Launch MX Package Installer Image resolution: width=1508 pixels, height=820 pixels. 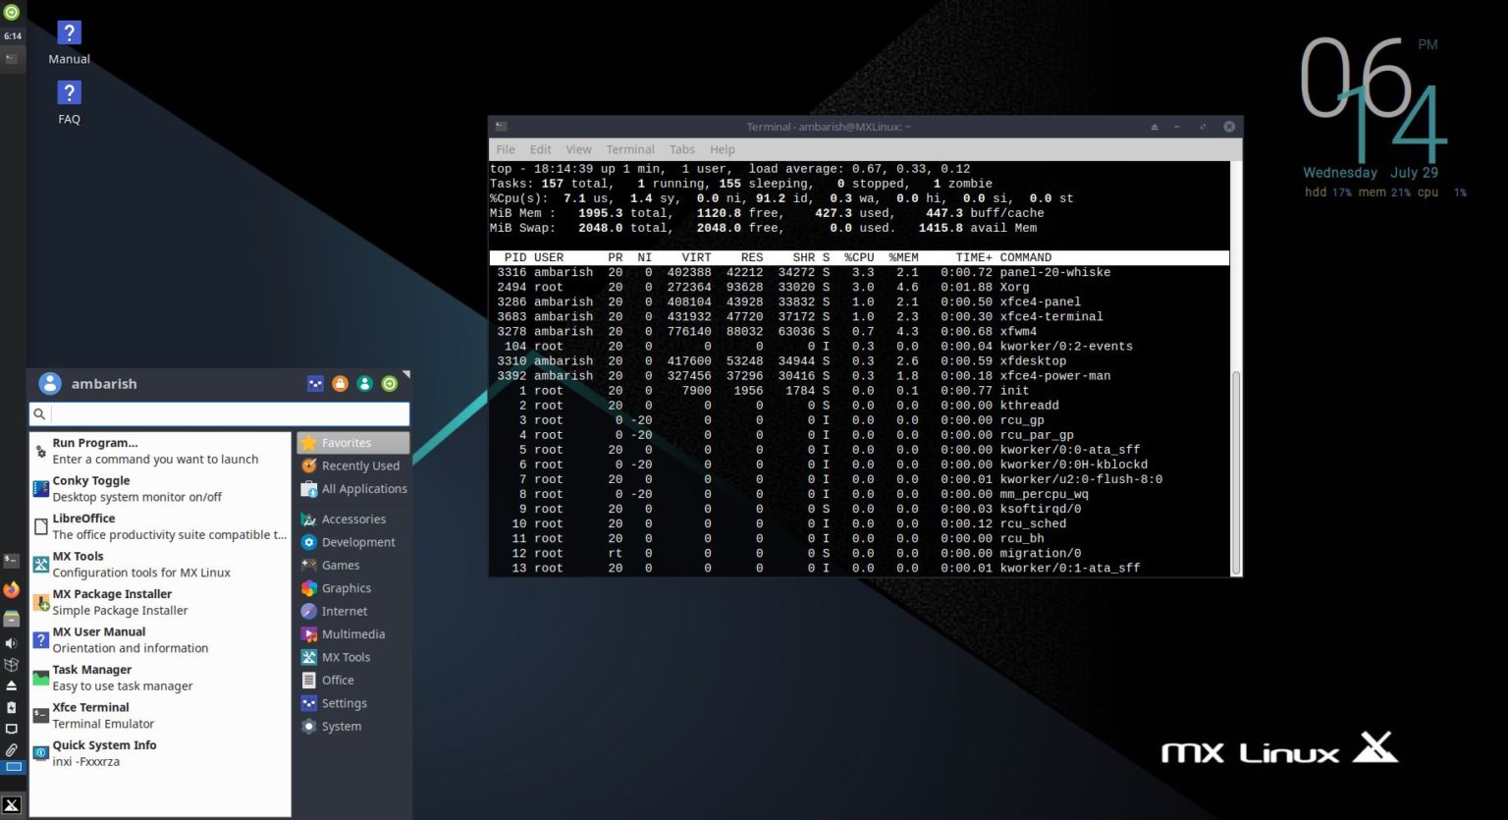pyautogui.click(x=161, y=602)
